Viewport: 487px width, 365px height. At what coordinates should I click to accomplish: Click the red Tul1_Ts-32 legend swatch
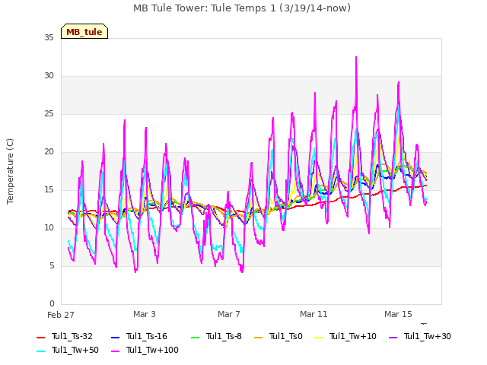40,338
